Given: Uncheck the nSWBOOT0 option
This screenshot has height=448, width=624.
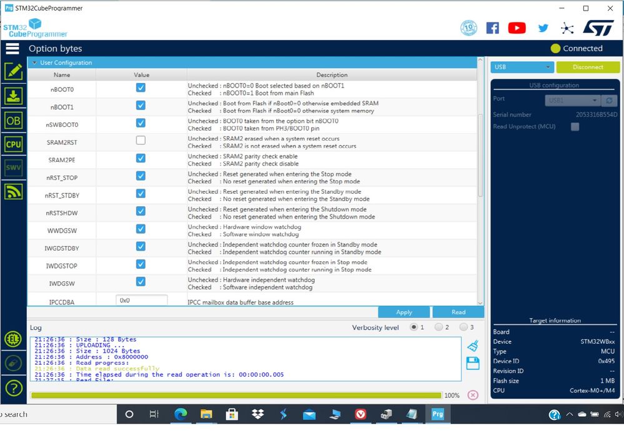Looking at the screenshot, I should (141, 122).
